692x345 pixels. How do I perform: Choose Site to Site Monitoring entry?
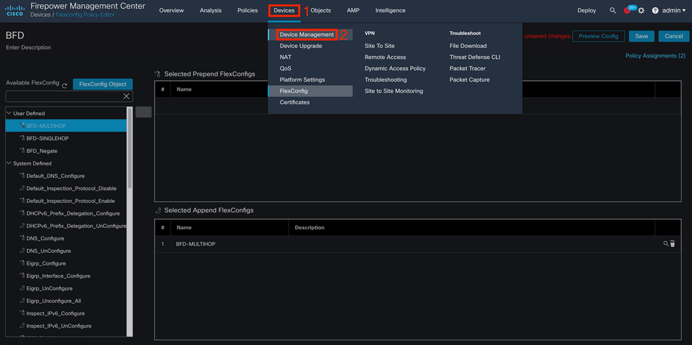click(393, 91)
